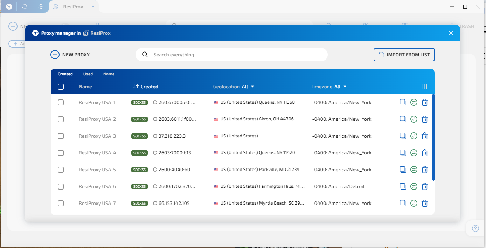Check connection of ResiProxy USA 5
Image resolution: width=486 pixels, height=248 pixels.
point(414,170)
